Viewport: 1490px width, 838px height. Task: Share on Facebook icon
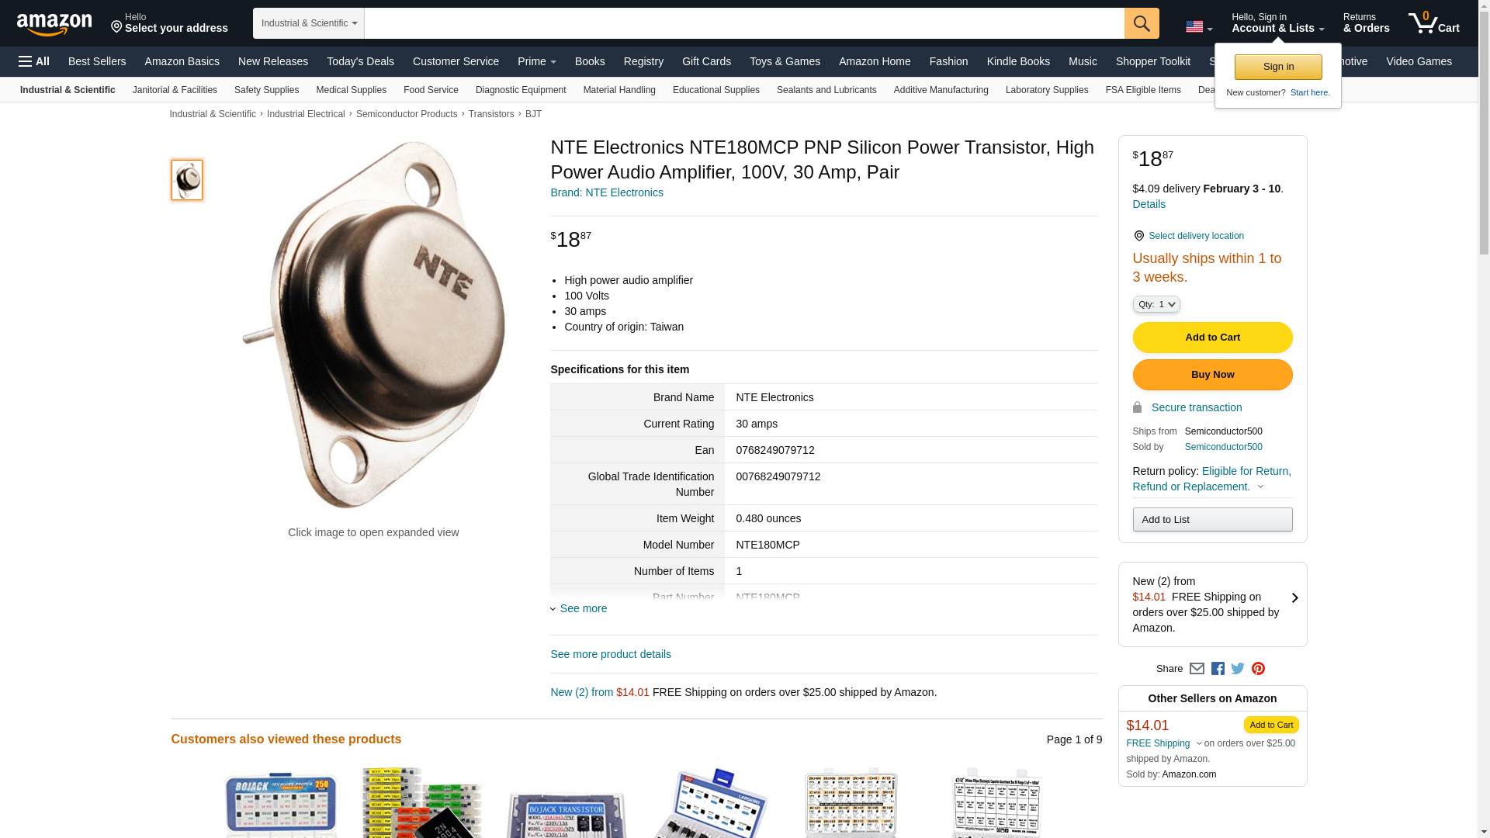click(1218, 669)
